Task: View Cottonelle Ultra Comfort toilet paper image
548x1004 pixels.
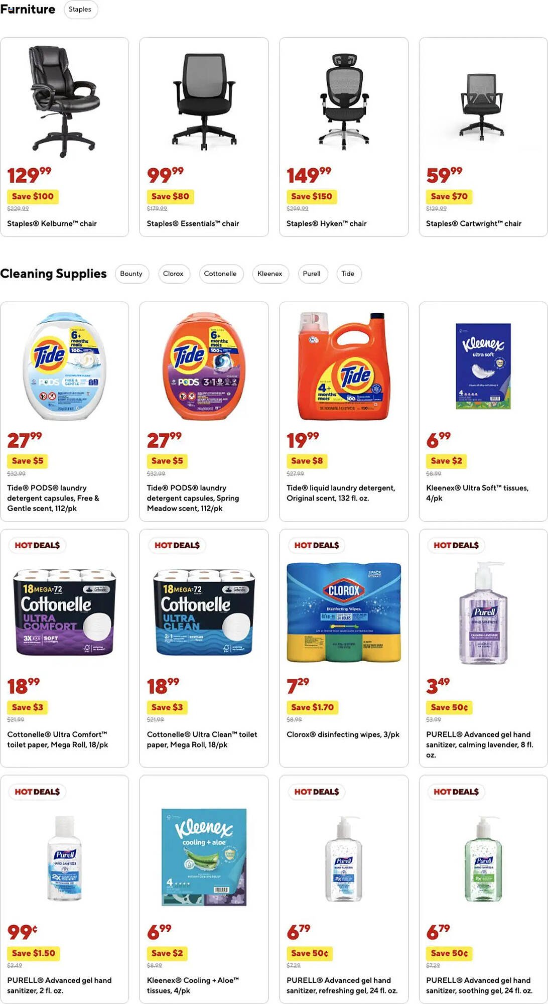Action: point(64,612)
